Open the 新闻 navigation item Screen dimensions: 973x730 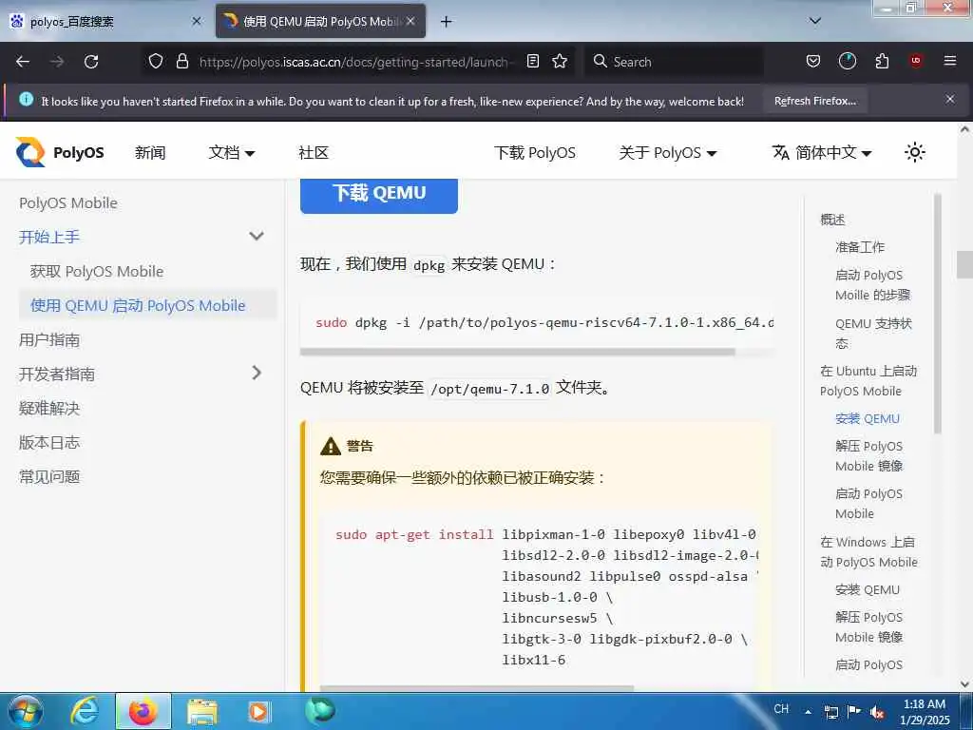click(150, 153)
